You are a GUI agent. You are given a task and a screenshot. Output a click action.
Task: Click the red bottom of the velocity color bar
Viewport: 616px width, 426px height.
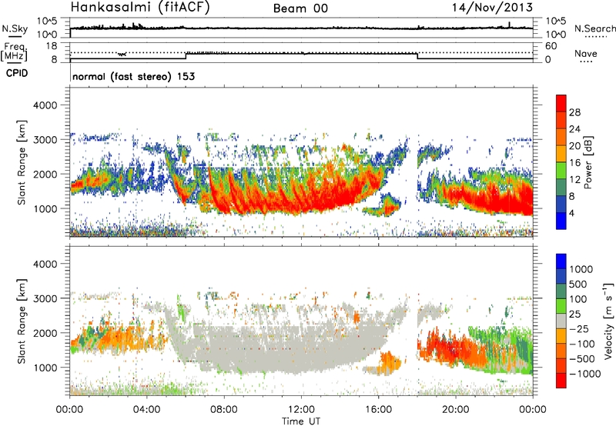click(x=561, y=381)
